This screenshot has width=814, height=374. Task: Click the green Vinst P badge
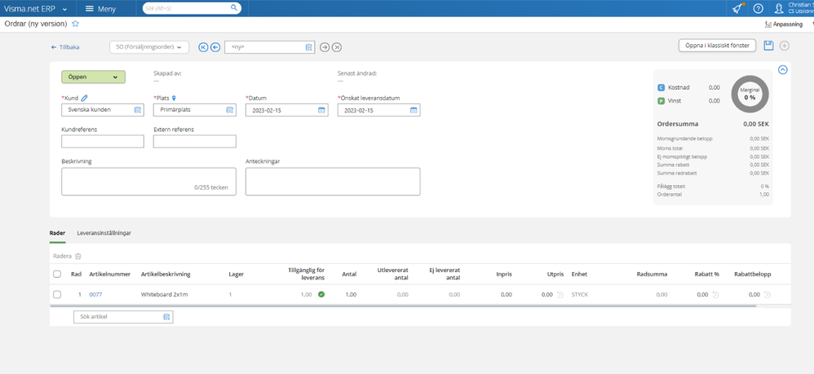coord(661,101)
